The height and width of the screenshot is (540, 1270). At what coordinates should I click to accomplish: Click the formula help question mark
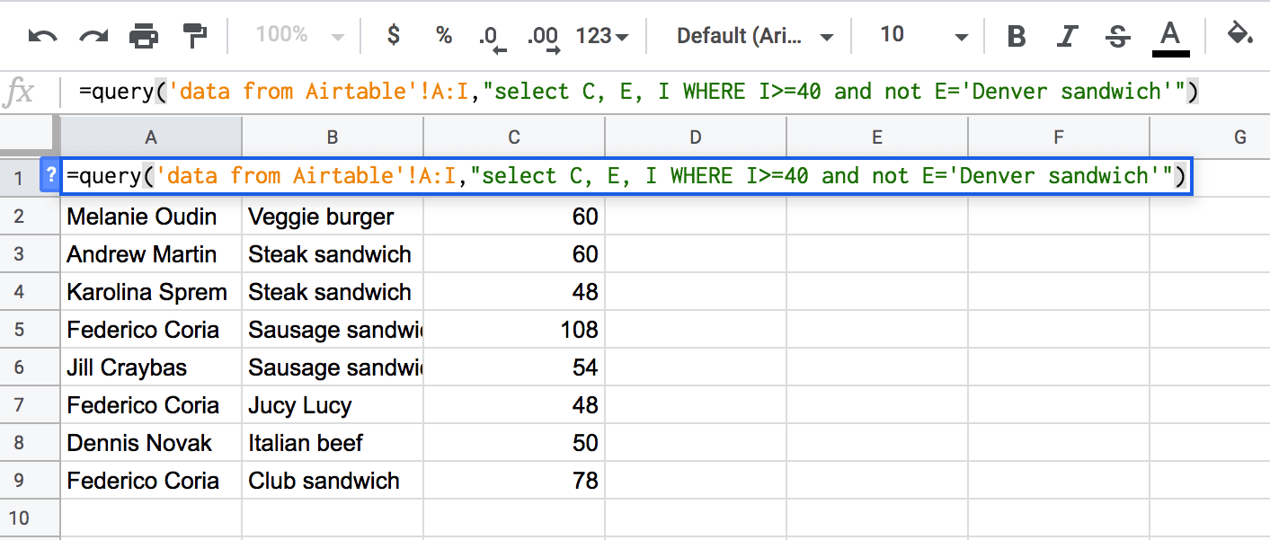click(x=50, y=176)
